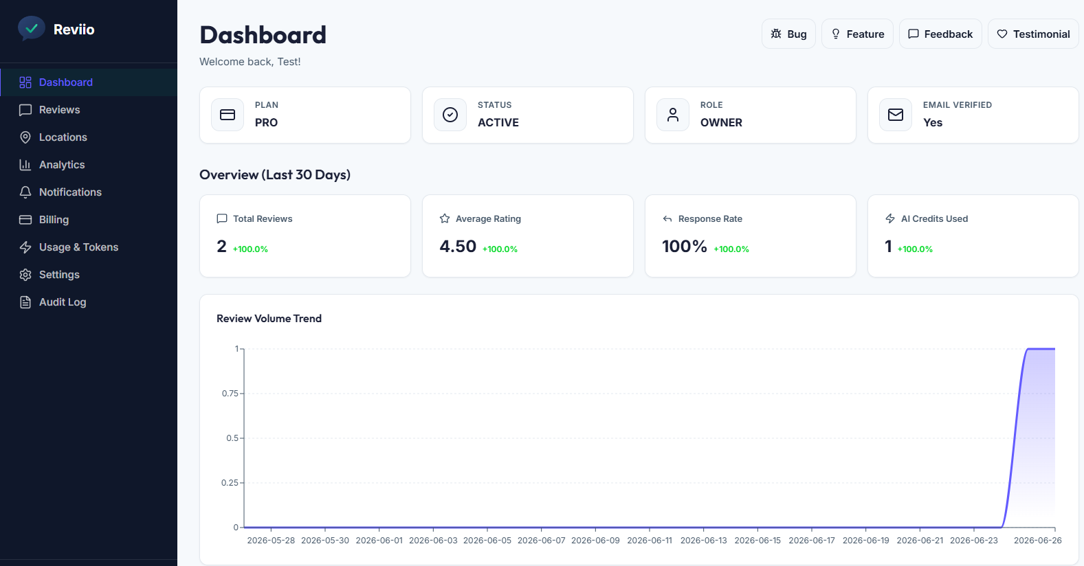Click the Usage & Tokens lightning icon
The width and height of the screenshot is (1084, 566).
25,247
